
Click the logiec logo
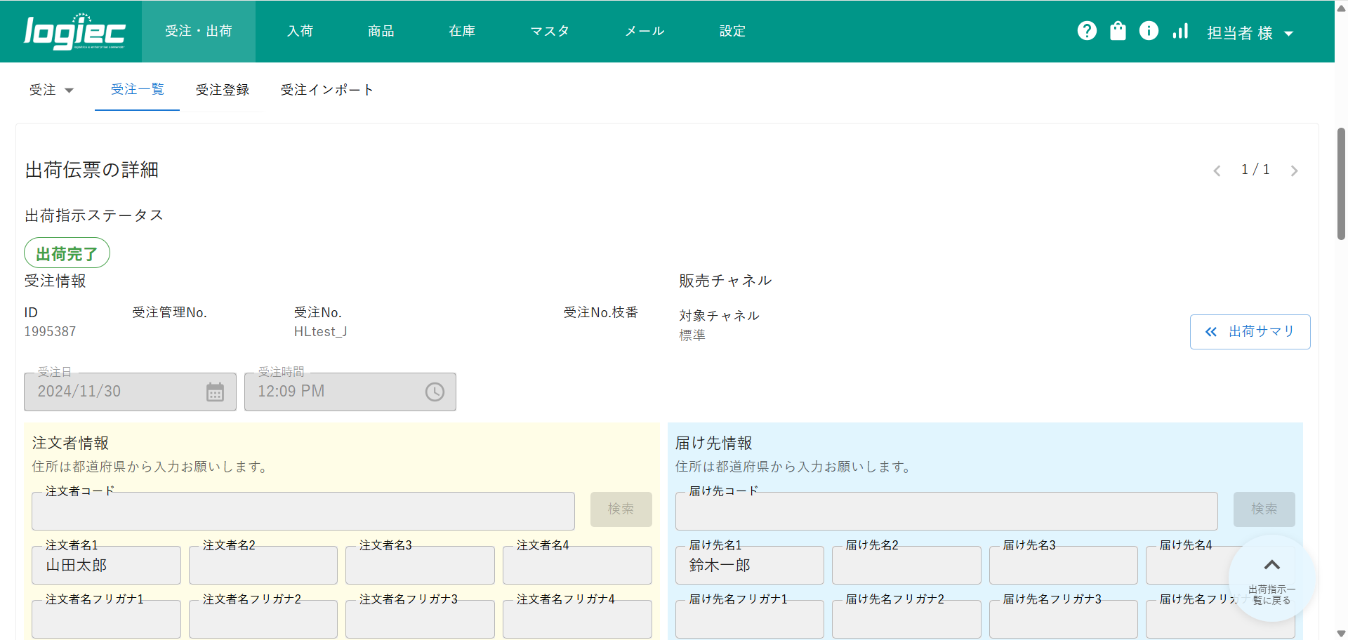pyautogui.click(x=74, y=32)
